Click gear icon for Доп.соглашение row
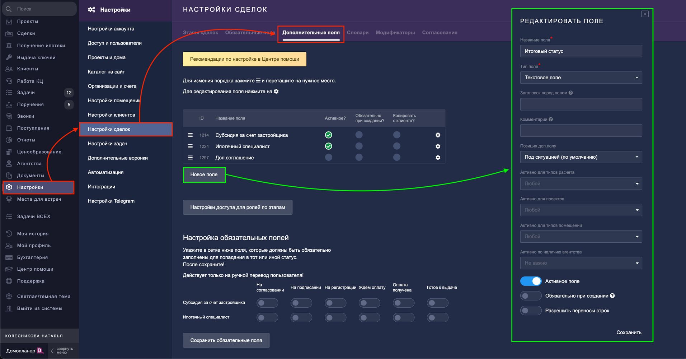The height and width of the screenshot is (359, 686). click(x=438, y=158)
